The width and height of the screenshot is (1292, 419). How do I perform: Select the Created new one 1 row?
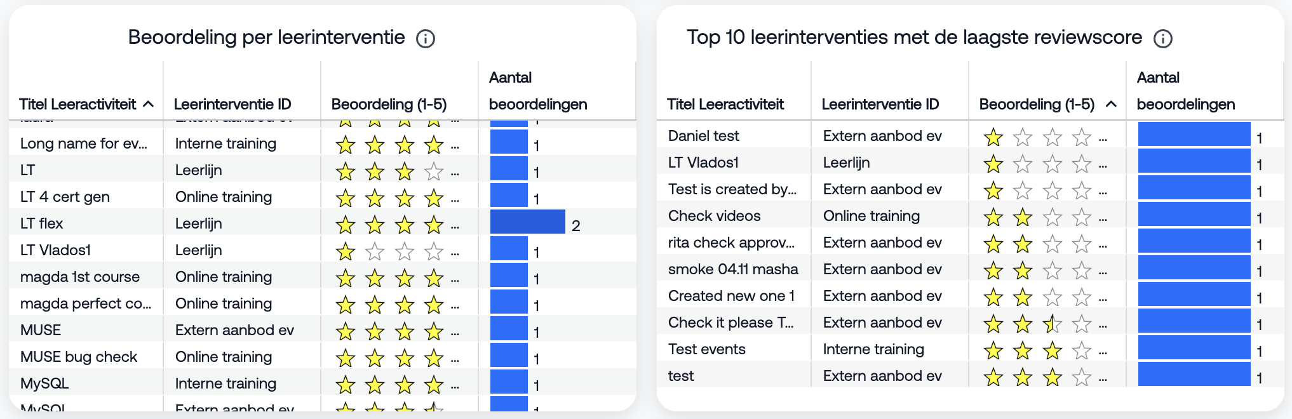click(731, 296)
